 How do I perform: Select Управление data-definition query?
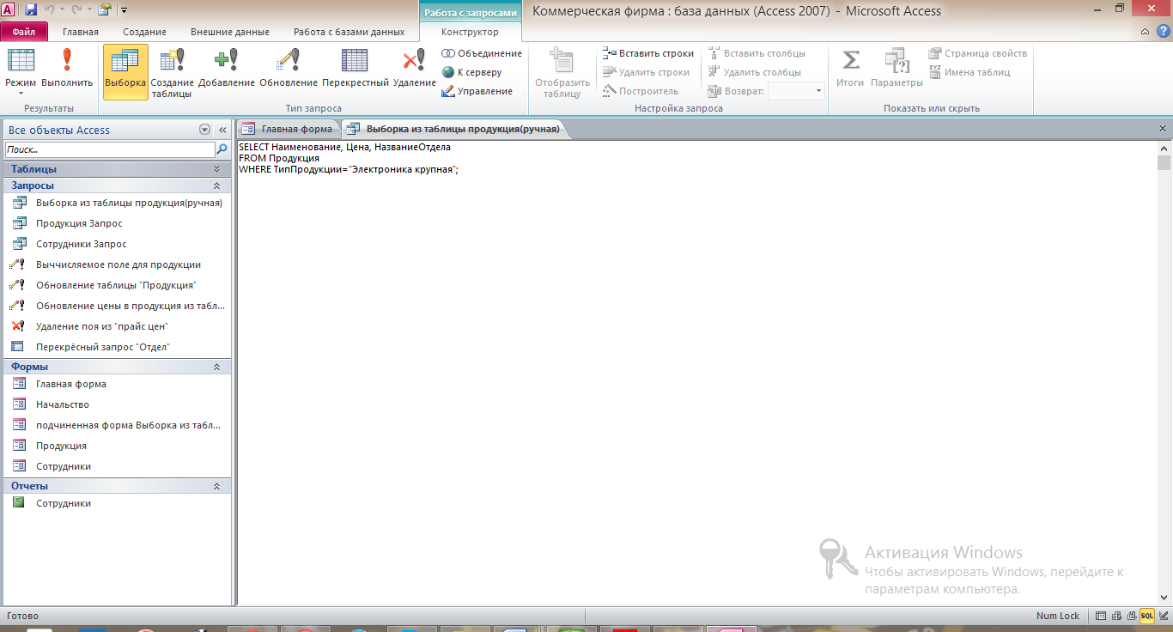pos(477,91)
